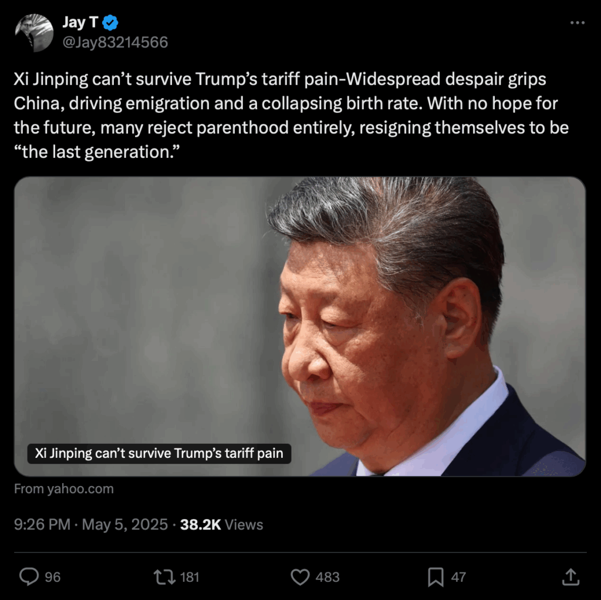
Task: Click the 9:26 PM May 5, 2025 timestamp
Action: 91,524
